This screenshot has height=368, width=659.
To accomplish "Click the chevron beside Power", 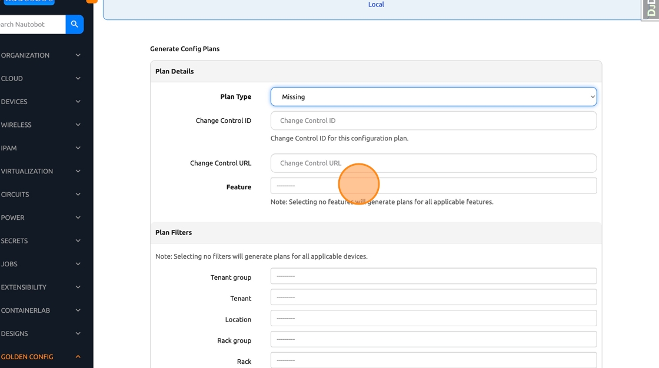I will pyautogui.click(x=78, y=218).
